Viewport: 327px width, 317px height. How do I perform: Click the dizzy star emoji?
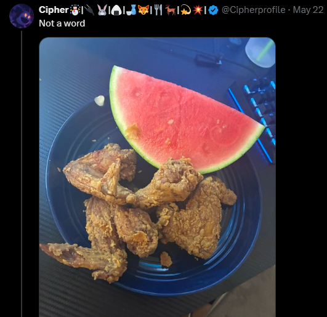point(185,10)
